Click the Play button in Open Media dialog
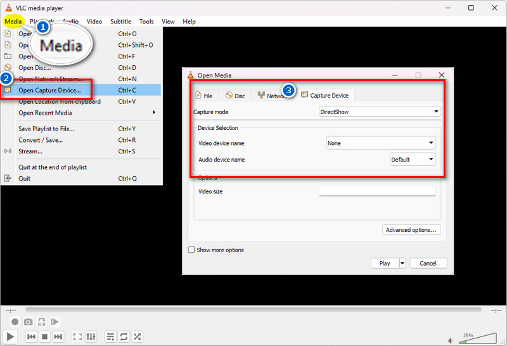Screen dimensions: 507x346 (x=385, y=263)
